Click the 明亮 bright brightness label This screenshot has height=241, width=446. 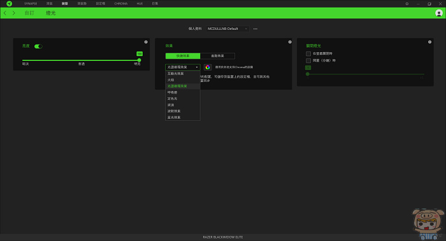pyautogui.click(x=137, y=64)
